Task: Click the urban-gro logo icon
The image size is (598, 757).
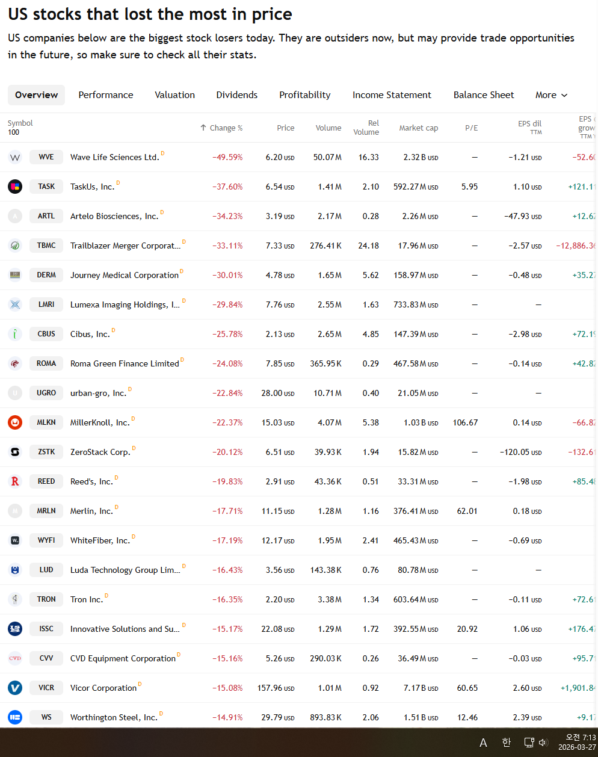Action: click(x=15, y=393)
